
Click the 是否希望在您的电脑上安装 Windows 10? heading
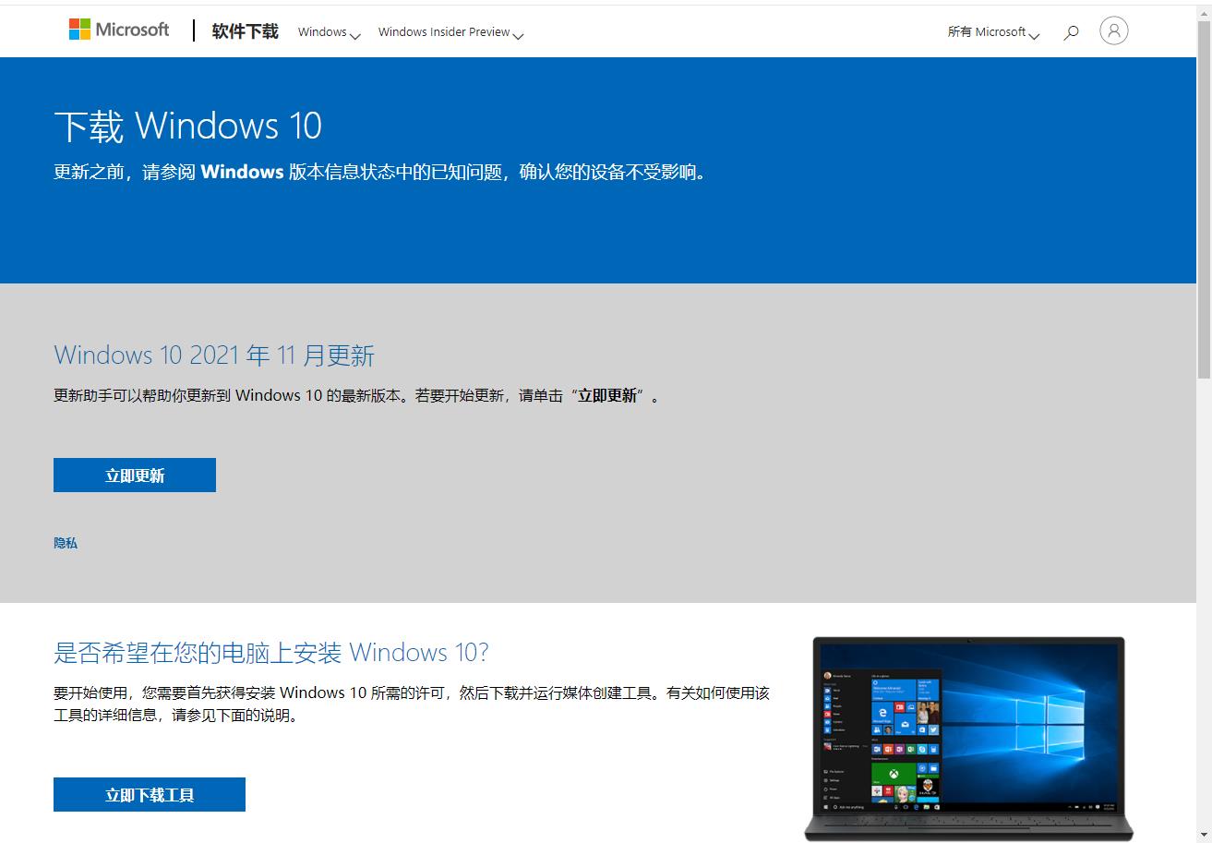pos(271,653)
